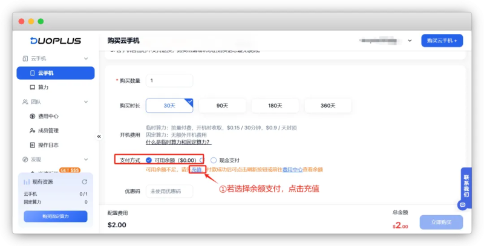
Task: Click the 发现 compass icon
Action: (25, 160)
